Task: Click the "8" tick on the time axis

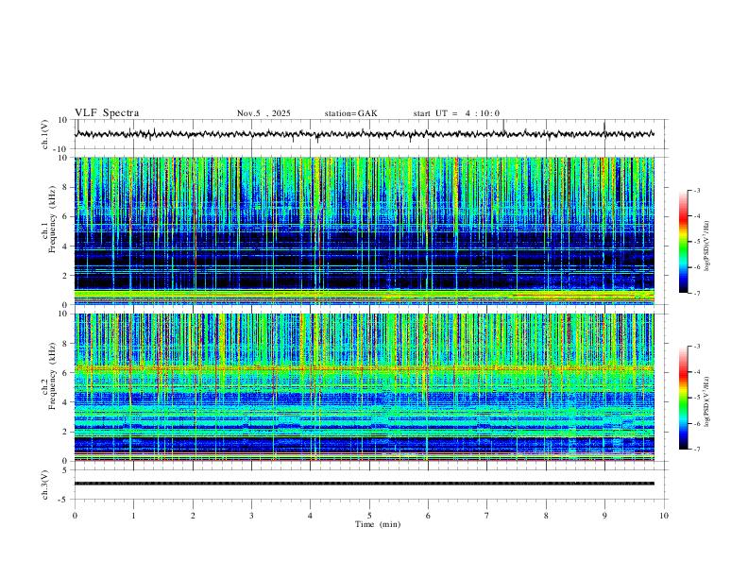Action: point(546,516)
